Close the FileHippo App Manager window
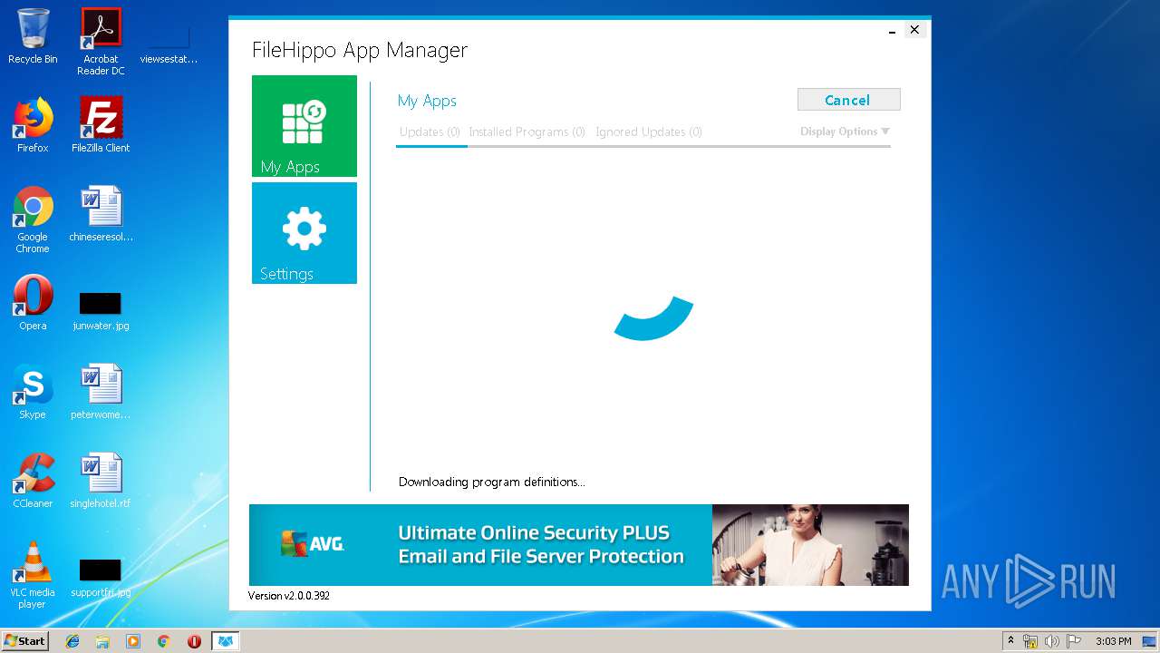Screen dimensions: 1160x653 pyautogui.click(x=914, y=30)
